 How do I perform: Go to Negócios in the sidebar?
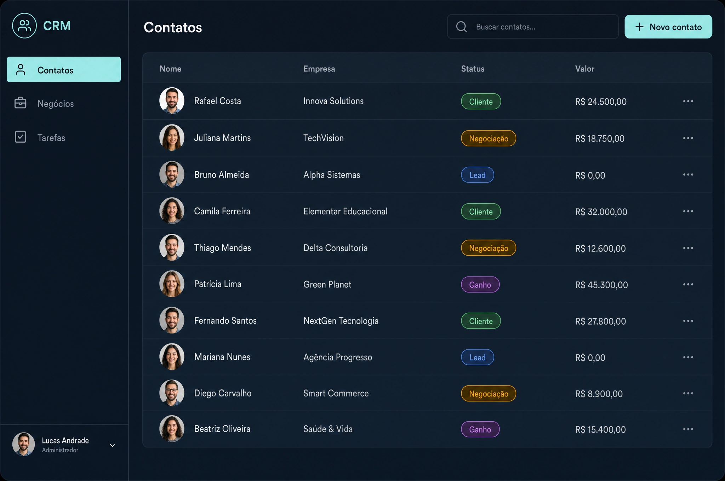point(56,104)
